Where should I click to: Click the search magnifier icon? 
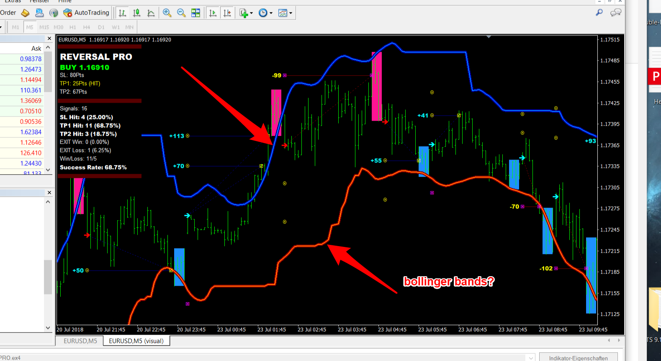pyautogui.click(x=599, y=13)
